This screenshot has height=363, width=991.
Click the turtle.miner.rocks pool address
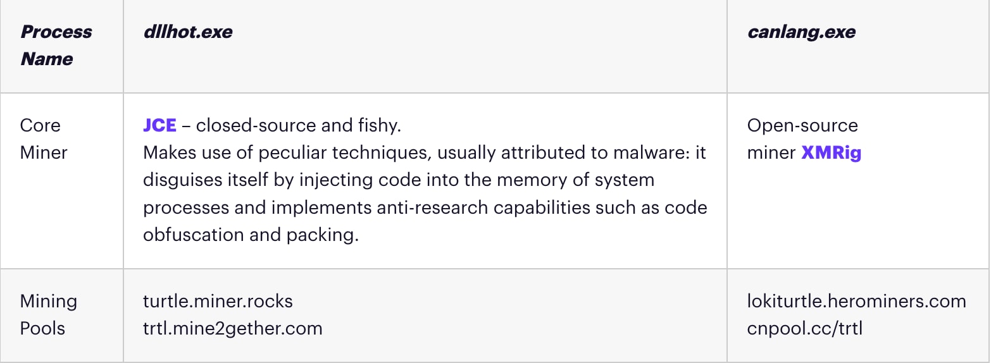click(x=218, y=301)
